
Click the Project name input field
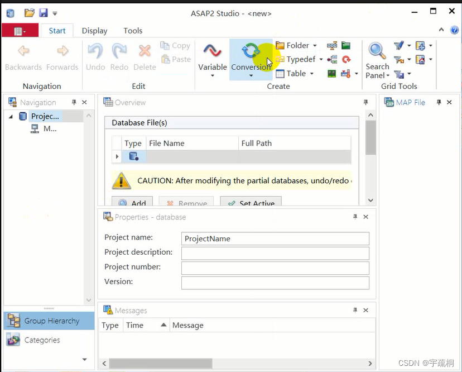275,239
